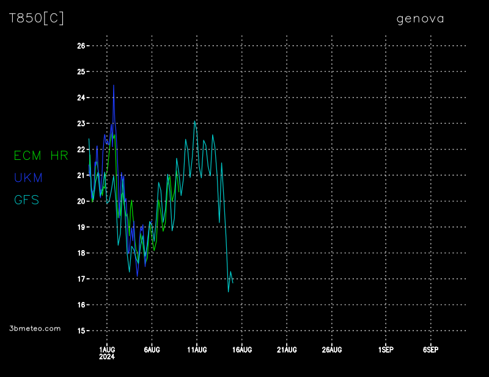Click the GFS peak at 11AUG
The width and height of the screenshot is (489, 377).
coord(195,121)
